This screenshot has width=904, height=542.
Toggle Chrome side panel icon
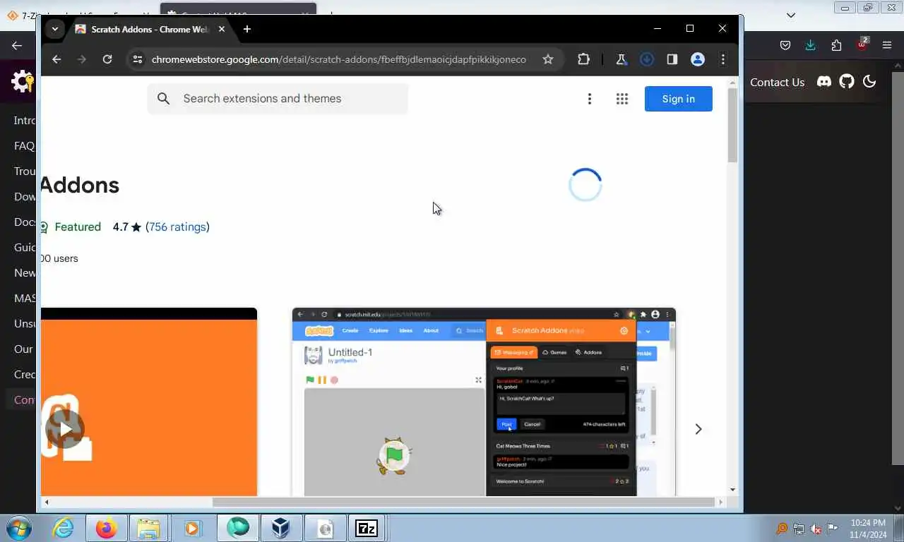(x=672, y=59)
